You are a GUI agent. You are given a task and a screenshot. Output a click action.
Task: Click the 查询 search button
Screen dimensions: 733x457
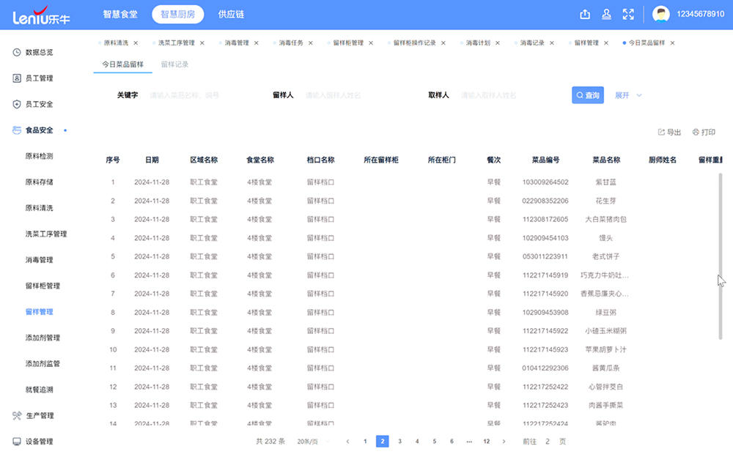(588, 95)
